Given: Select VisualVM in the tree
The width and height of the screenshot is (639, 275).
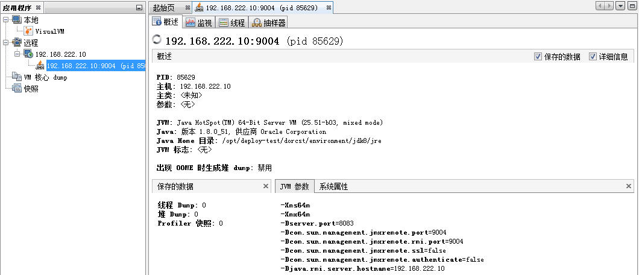Looking at the screenshot, I should [x=49, y=31].
